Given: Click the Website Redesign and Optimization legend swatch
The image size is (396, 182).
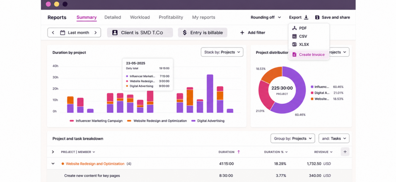Looking at the screenshot, I should click(x=129, y=121).
